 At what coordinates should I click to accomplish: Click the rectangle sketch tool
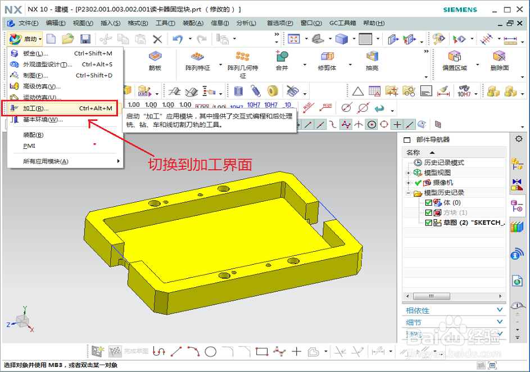point(262,352)
